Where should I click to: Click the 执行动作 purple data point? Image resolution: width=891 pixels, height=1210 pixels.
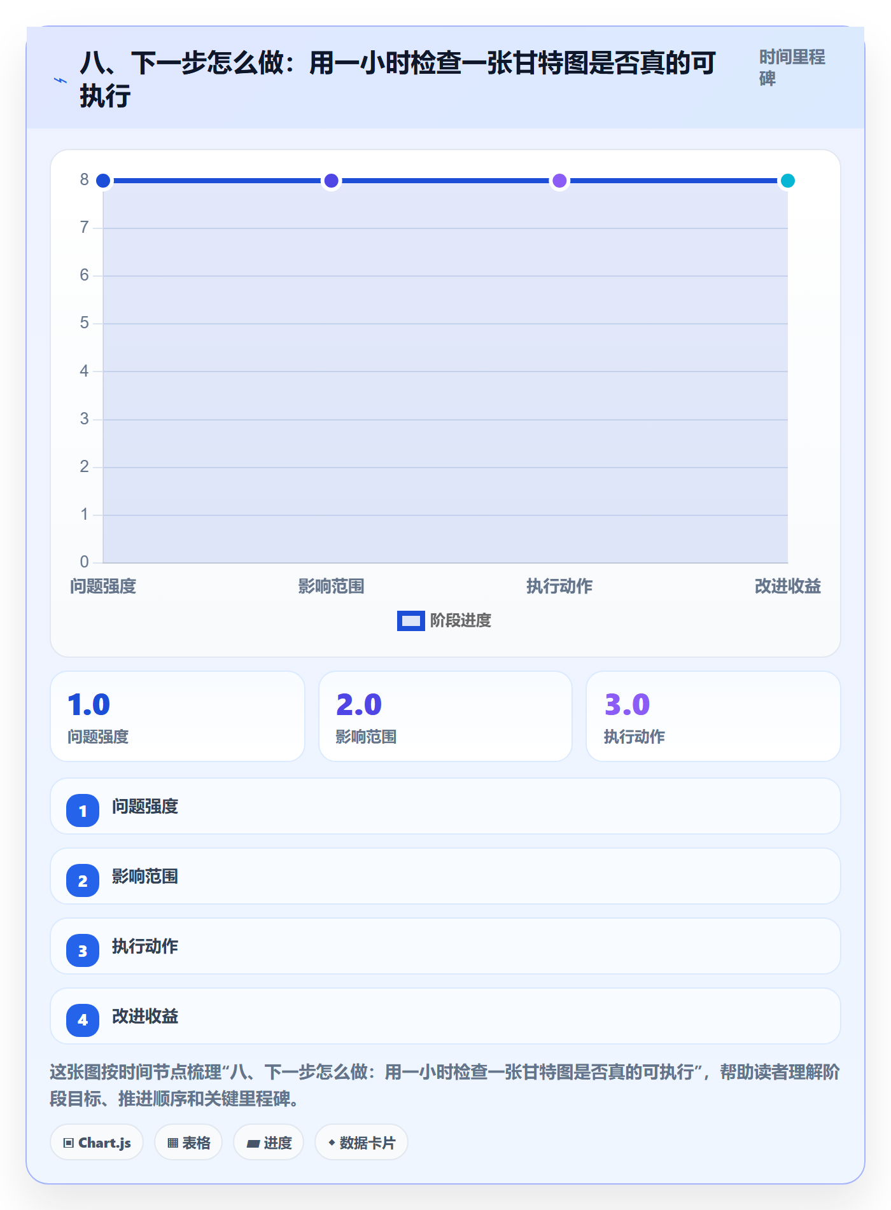(559, 181)
